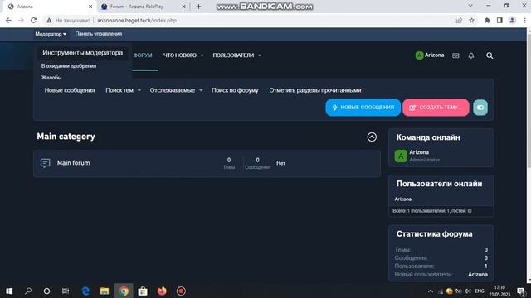Viewport: 531px width, 298px height.
Task: Select Complaints (Жалобы) in moderator menu
Action: 51,77
